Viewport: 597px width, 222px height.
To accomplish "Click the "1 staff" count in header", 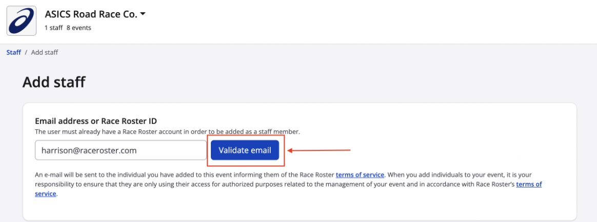I will (53, 28).
